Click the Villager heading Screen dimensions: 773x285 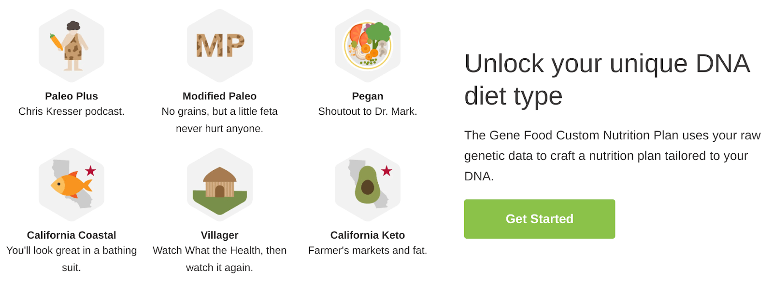[x=219, y=235]
